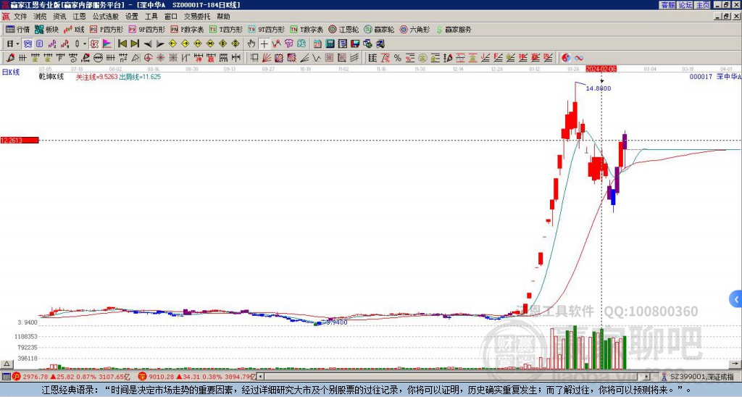Open the 六角形 hexagon chart tool
The image size is (742, 397).
coord(415,29)
